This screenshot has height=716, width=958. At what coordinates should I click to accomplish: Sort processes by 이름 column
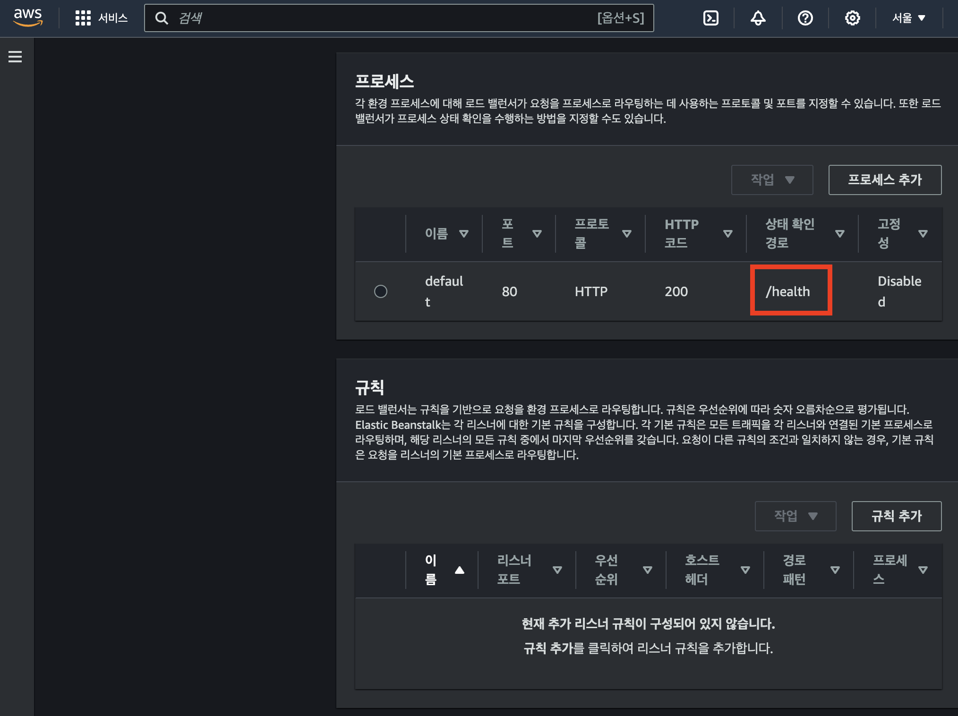point(464,234)
